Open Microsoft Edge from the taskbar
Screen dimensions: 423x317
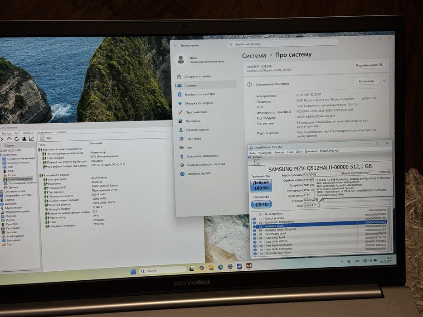tap(220, 267)
